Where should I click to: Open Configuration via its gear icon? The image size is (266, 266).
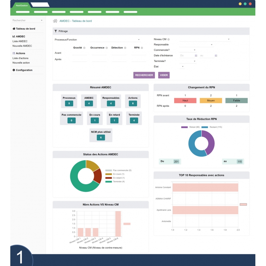tap(14, 70)
